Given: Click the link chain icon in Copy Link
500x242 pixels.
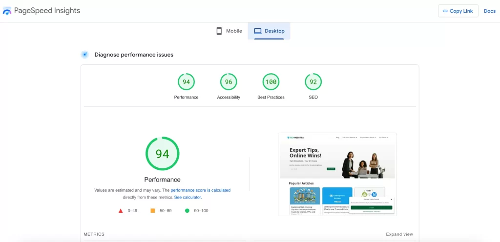Looking at the screenshot, I should click(445, 11).
